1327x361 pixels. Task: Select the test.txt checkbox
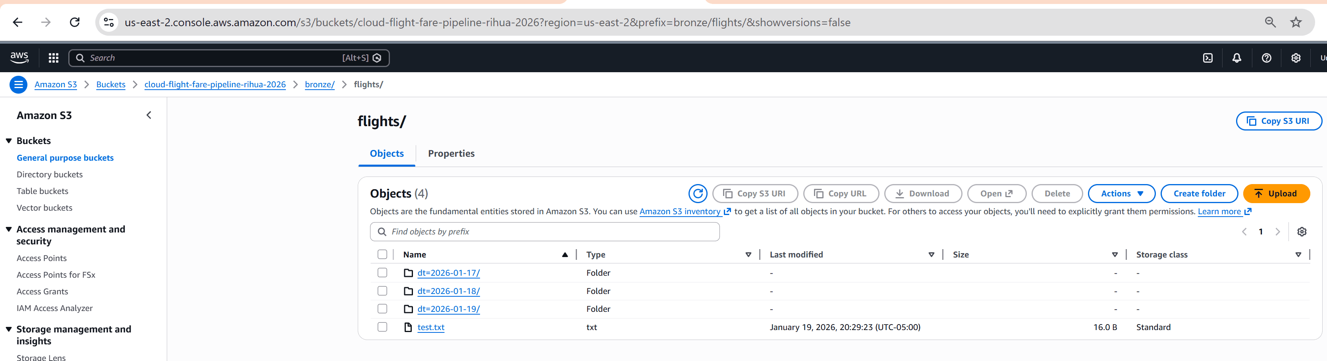point(382,327)
